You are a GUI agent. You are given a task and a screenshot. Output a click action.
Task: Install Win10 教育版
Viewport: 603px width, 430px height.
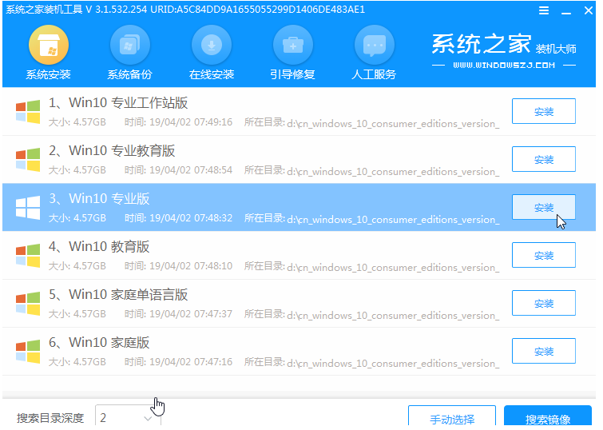(543, 255)
